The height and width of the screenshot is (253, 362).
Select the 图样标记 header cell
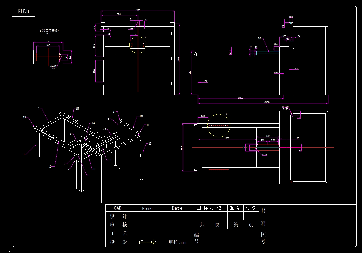[x=209, y=208]
